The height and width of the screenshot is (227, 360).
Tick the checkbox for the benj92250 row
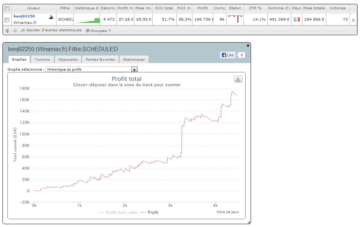tap(7, 20)
